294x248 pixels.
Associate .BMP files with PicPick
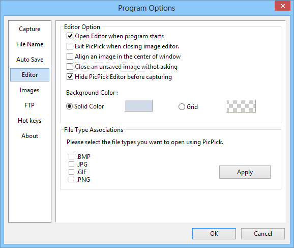71,156
